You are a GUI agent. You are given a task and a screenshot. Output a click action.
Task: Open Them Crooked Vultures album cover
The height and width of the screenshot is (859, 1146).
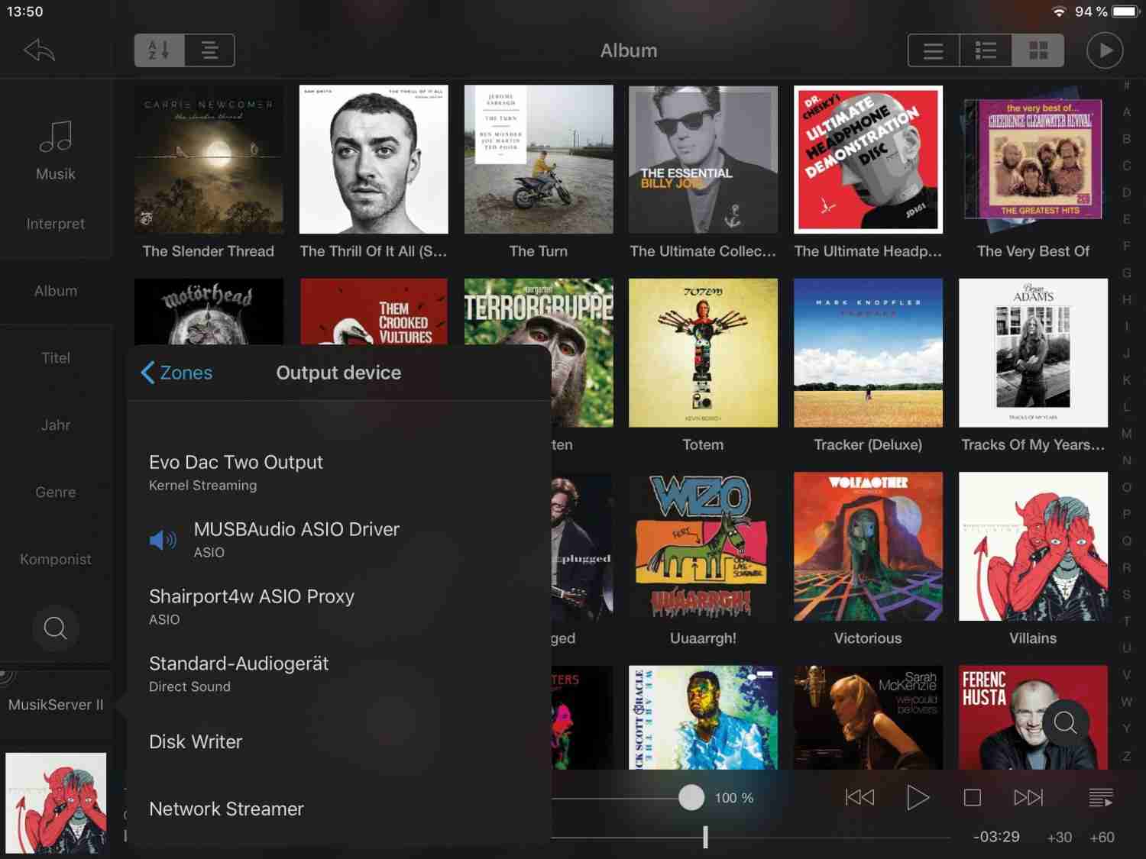(x=374, y=312)
